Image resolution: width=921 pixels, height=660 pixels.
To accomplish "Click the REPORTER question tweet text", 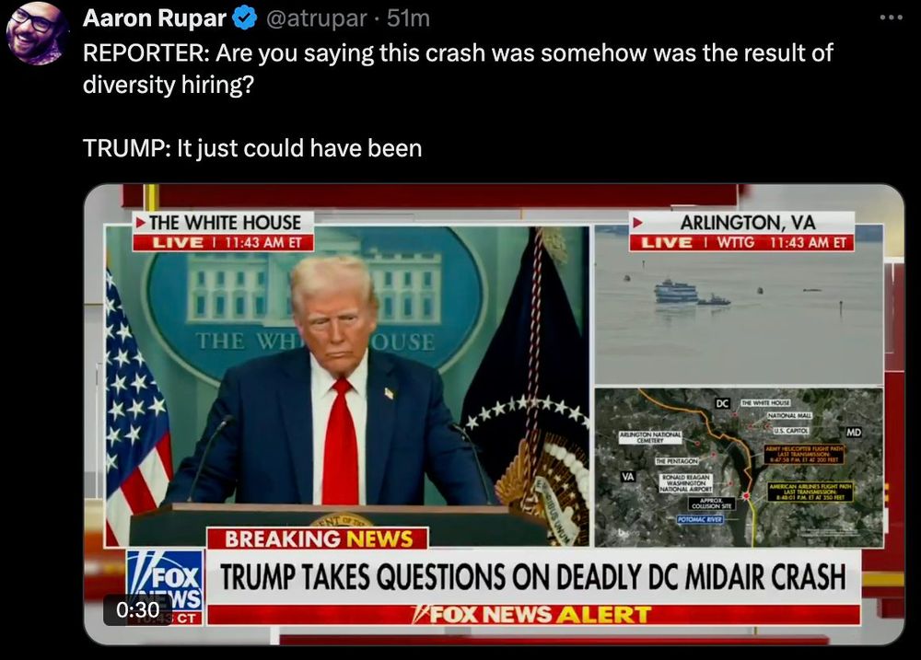I will (x=458, y=69).
